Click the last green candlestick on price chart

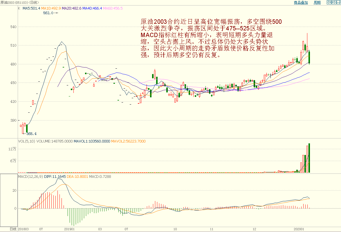coord(309,57)
